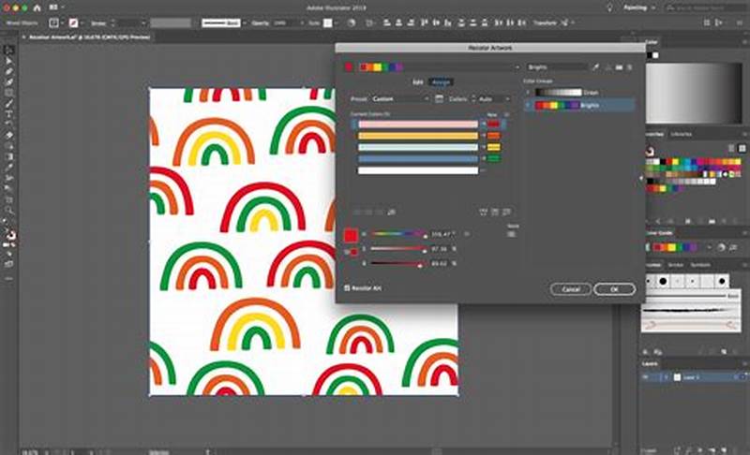This screenshot has height=455, width=750.
Task: Select the Type tool in the toolbox
Action: [x=9, y=114]
